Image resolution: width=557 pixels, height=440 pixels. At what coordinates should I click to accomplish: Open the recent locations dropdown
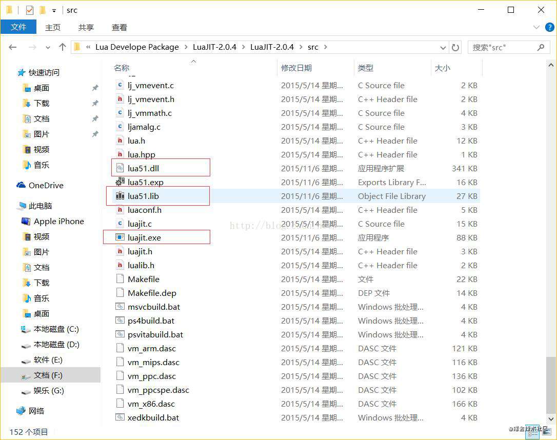[48, 47]
